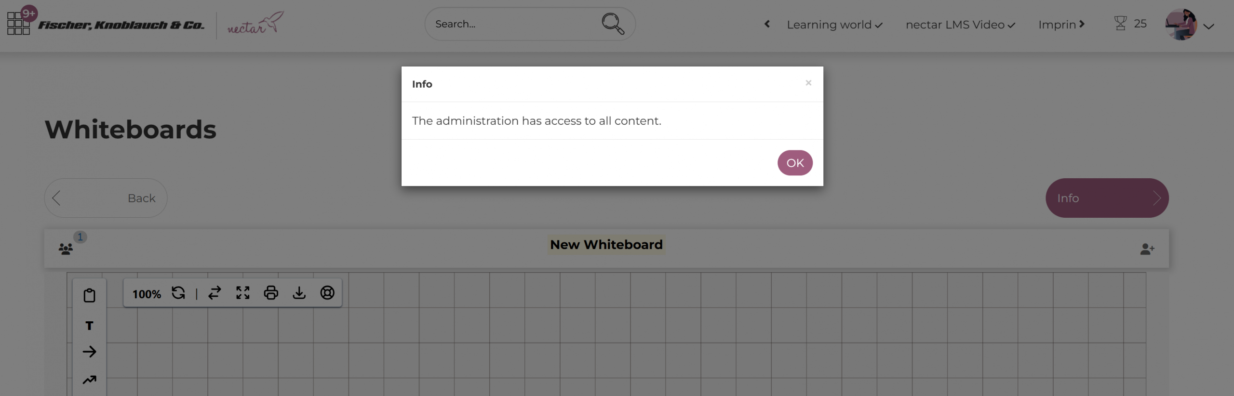Select the straight arrow tool
The image size is (1234, 396).
(x=89, y=352)
